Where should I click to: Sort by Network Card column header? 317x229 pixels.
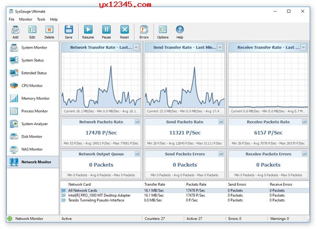79,184
